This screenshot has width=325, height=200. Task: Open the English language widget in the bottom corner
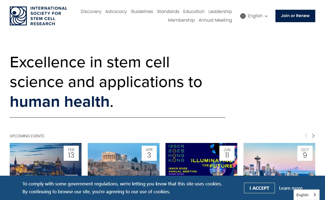tap(307, 195)
